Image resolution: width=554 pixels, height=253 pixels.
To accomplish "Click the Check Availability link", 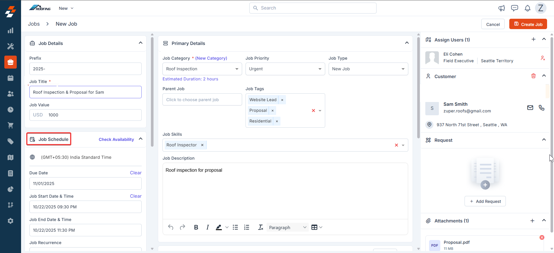I will point(116,139).
